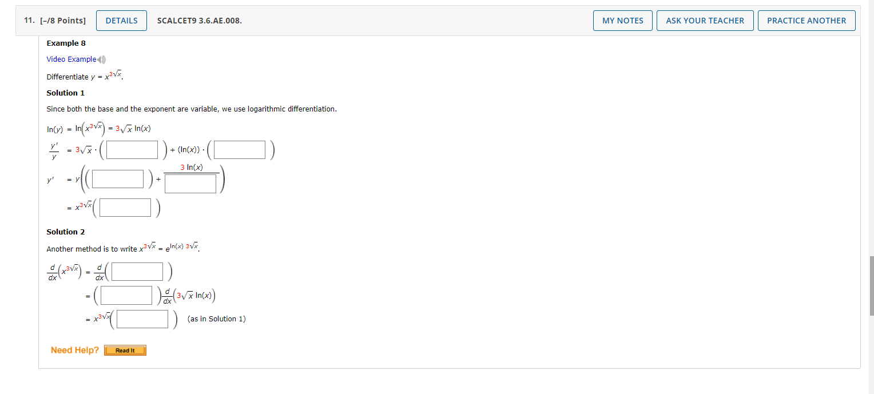Click the question number 11 label
Screen dimensions: 874x394
pyautogui.click(x=29, y=20)
